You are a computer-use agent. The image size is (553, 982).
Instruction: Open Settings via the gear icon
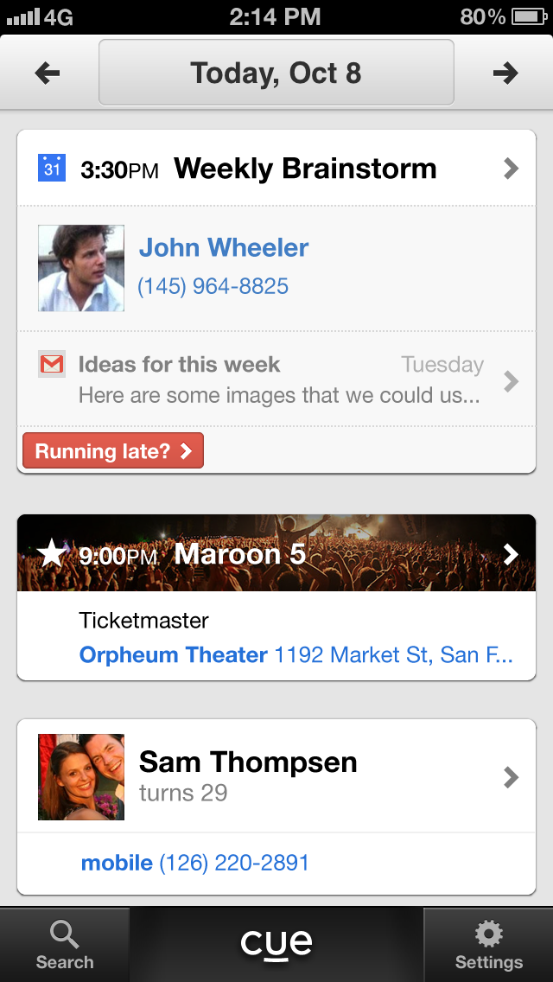489,934
